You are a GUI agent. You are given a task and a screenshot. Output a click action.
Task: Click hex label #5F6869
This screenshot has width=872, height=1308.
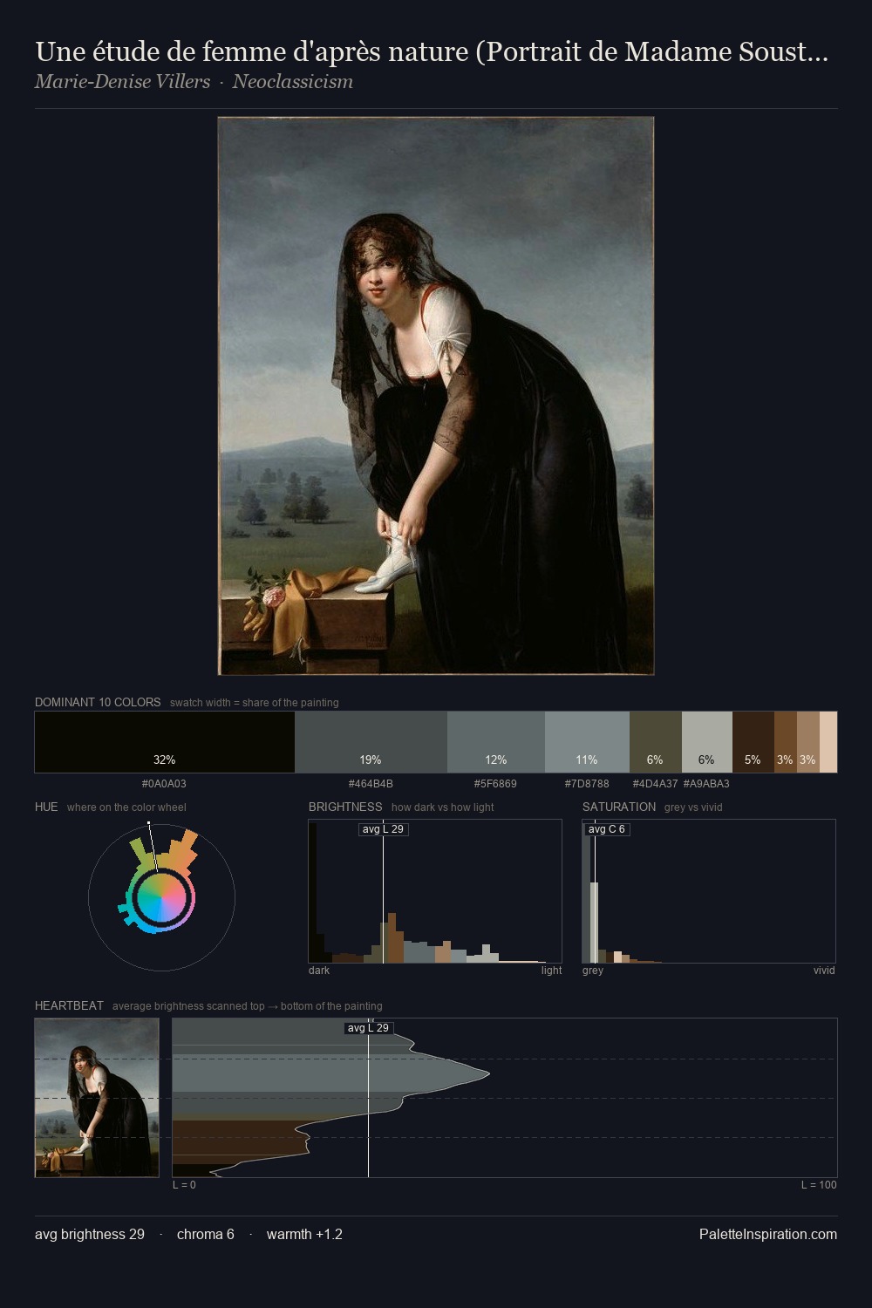(x=495, y=784)
